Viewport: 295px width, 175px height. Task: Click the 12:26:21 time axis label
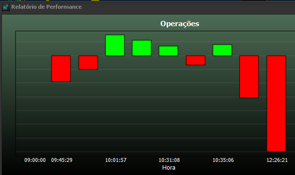tap(277, 160)
